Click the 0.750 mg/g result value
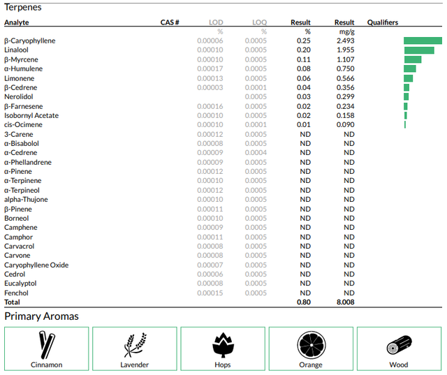The height and width of the screenshot is (375, 447). 346,68
